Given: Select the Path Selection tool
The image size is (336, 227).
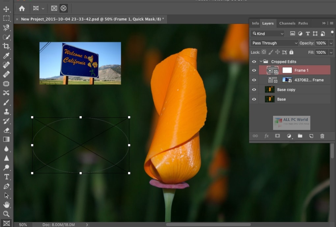Looking at the screenshot, I should (6, 195).
